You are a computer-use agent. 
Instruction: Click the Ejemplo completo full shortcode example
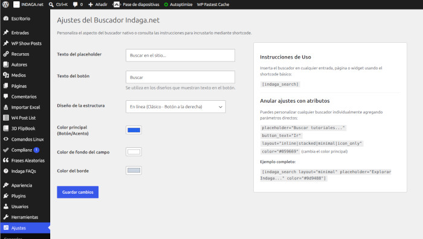326,175
